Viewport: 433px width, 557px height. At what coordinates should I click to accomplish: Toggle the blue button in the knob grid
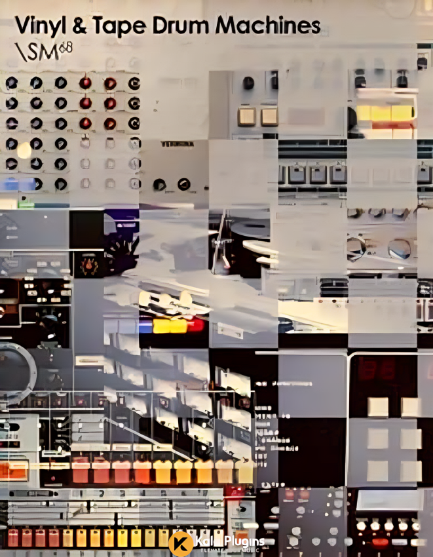11,184
